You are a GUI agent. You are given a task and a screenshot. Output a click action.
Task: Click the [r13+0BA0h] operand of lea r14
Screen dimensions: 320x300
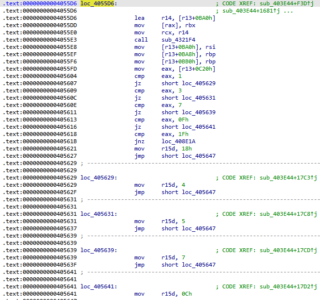tap(197, 18)
